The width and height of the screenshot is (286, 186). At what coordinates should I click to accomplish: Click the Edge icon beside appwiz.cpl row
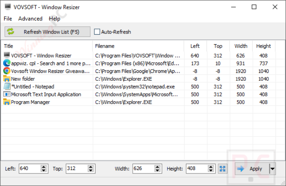coord(7,63)
